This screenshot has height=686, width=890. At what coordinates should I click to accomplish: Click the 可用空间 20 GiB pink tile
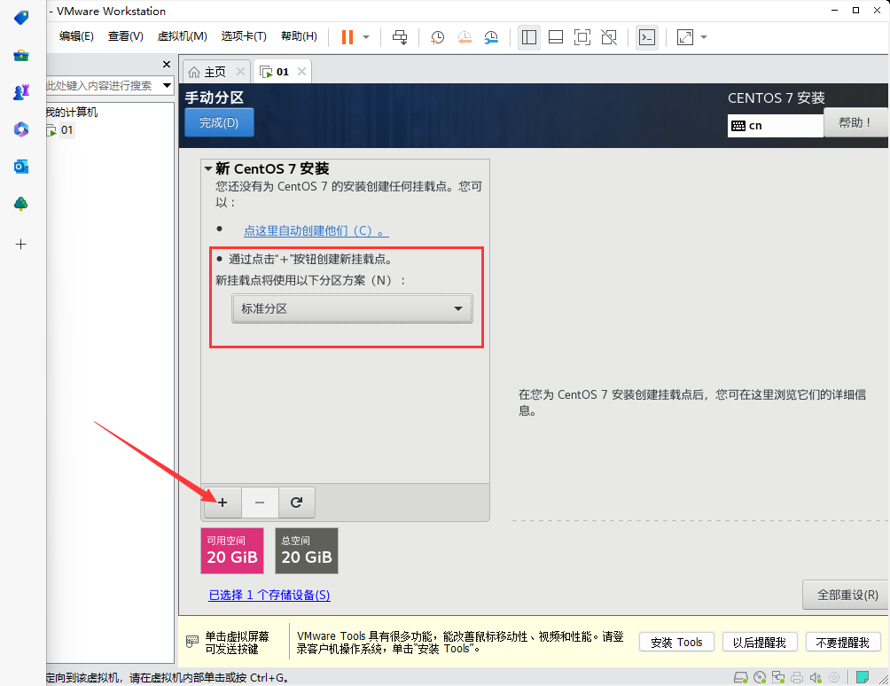[232, 550]
